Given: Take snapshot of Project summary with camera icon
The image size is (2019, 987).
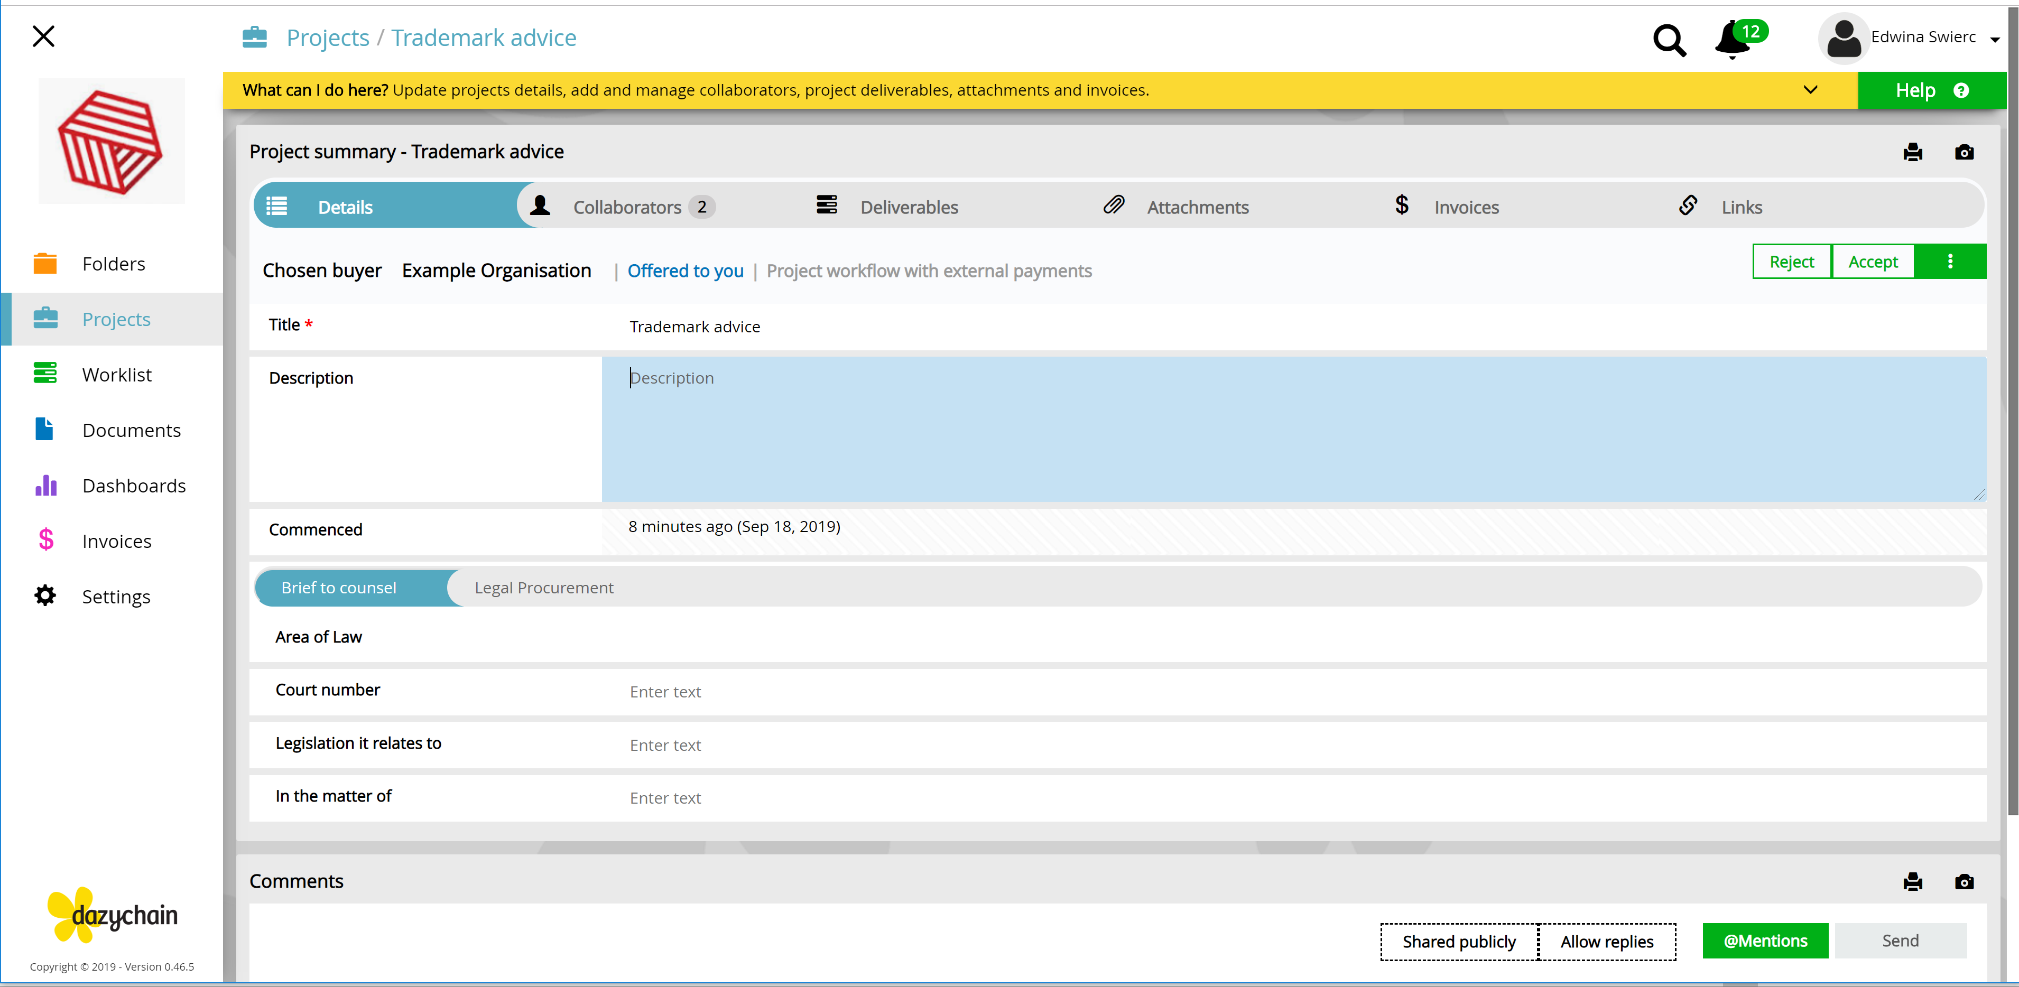Looking at the screenshot, I should pyautogui.click(x=1964, y=152).
